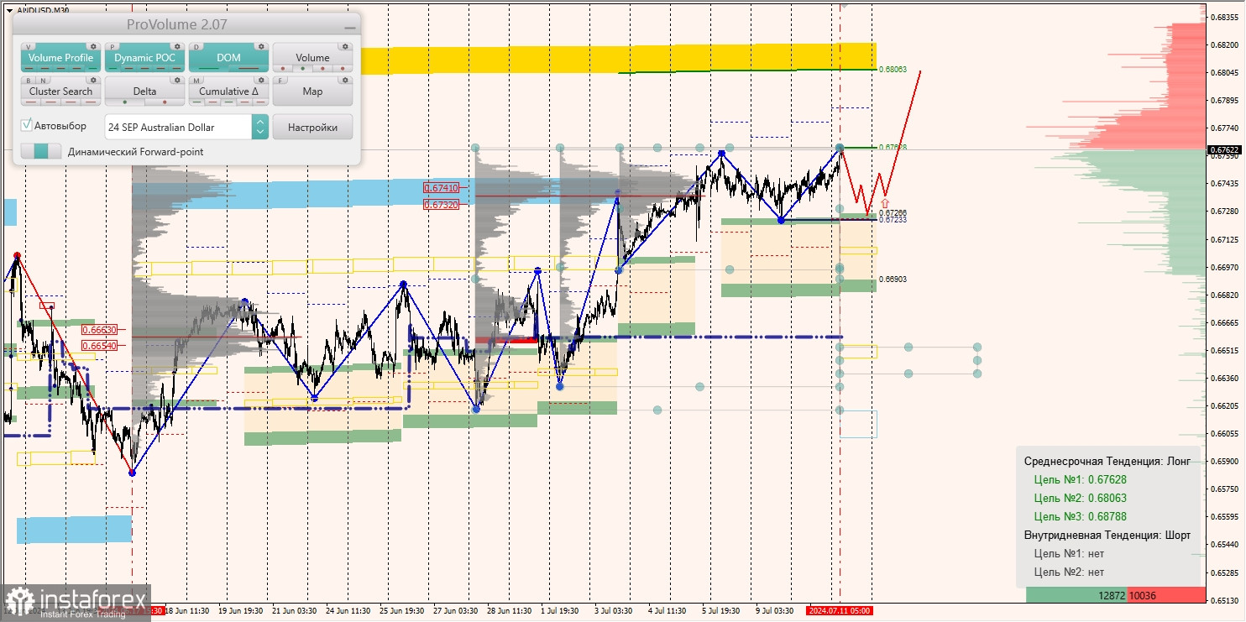This screenshot has height=622, width=1246.
Task: Open Volume Profile gear settings
Action: click(x=93, y=46)
